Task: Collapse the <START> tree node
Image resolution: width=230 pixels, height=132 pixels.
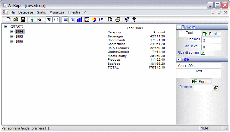Action: click(6, 26)
